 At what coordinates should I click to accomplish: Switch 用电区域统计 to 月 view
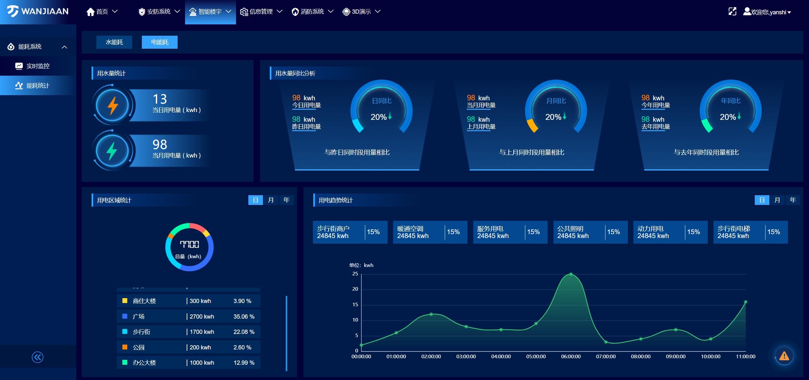[271, 200]
